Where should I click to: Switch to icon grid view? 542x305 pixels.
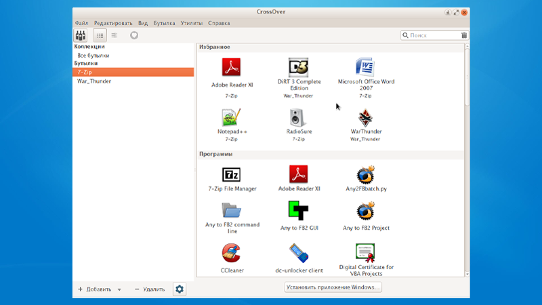click(x=100, y=35)
